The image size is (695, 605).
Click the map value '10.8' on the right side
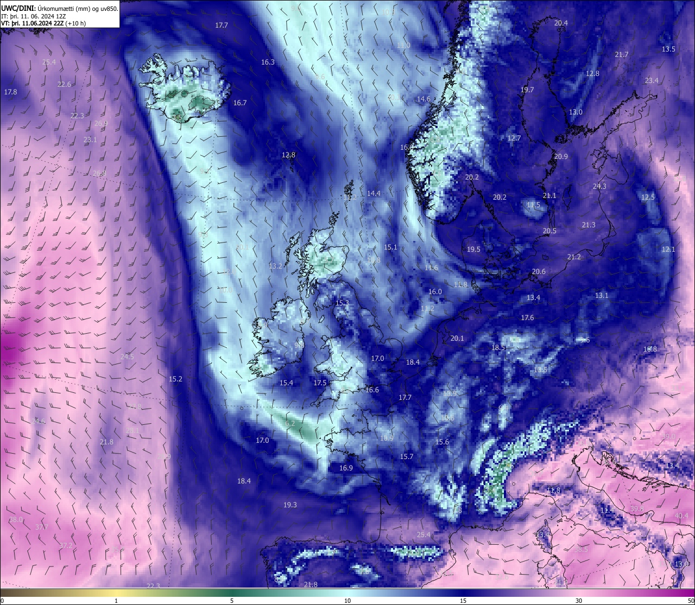pyautogui.click(x=650, y=349)
